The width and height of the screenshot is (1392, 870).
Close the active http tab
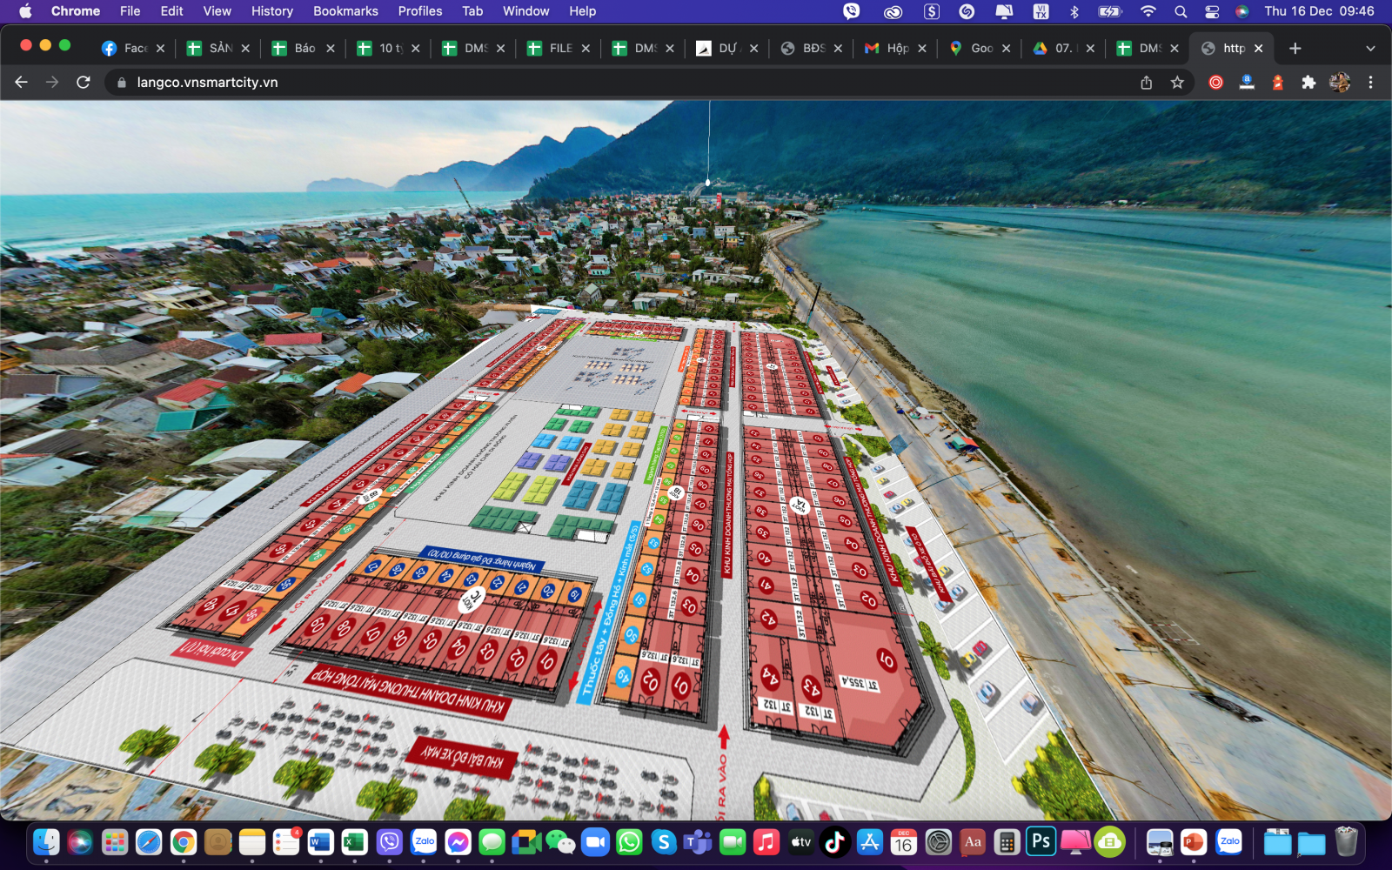point(1258,49)
